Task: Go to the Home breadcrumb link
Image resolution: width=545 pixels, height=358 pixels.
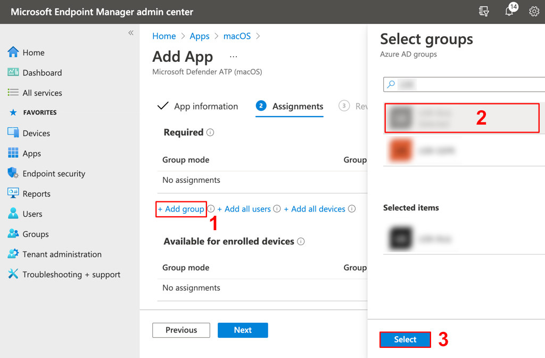Action: (164, 36)
